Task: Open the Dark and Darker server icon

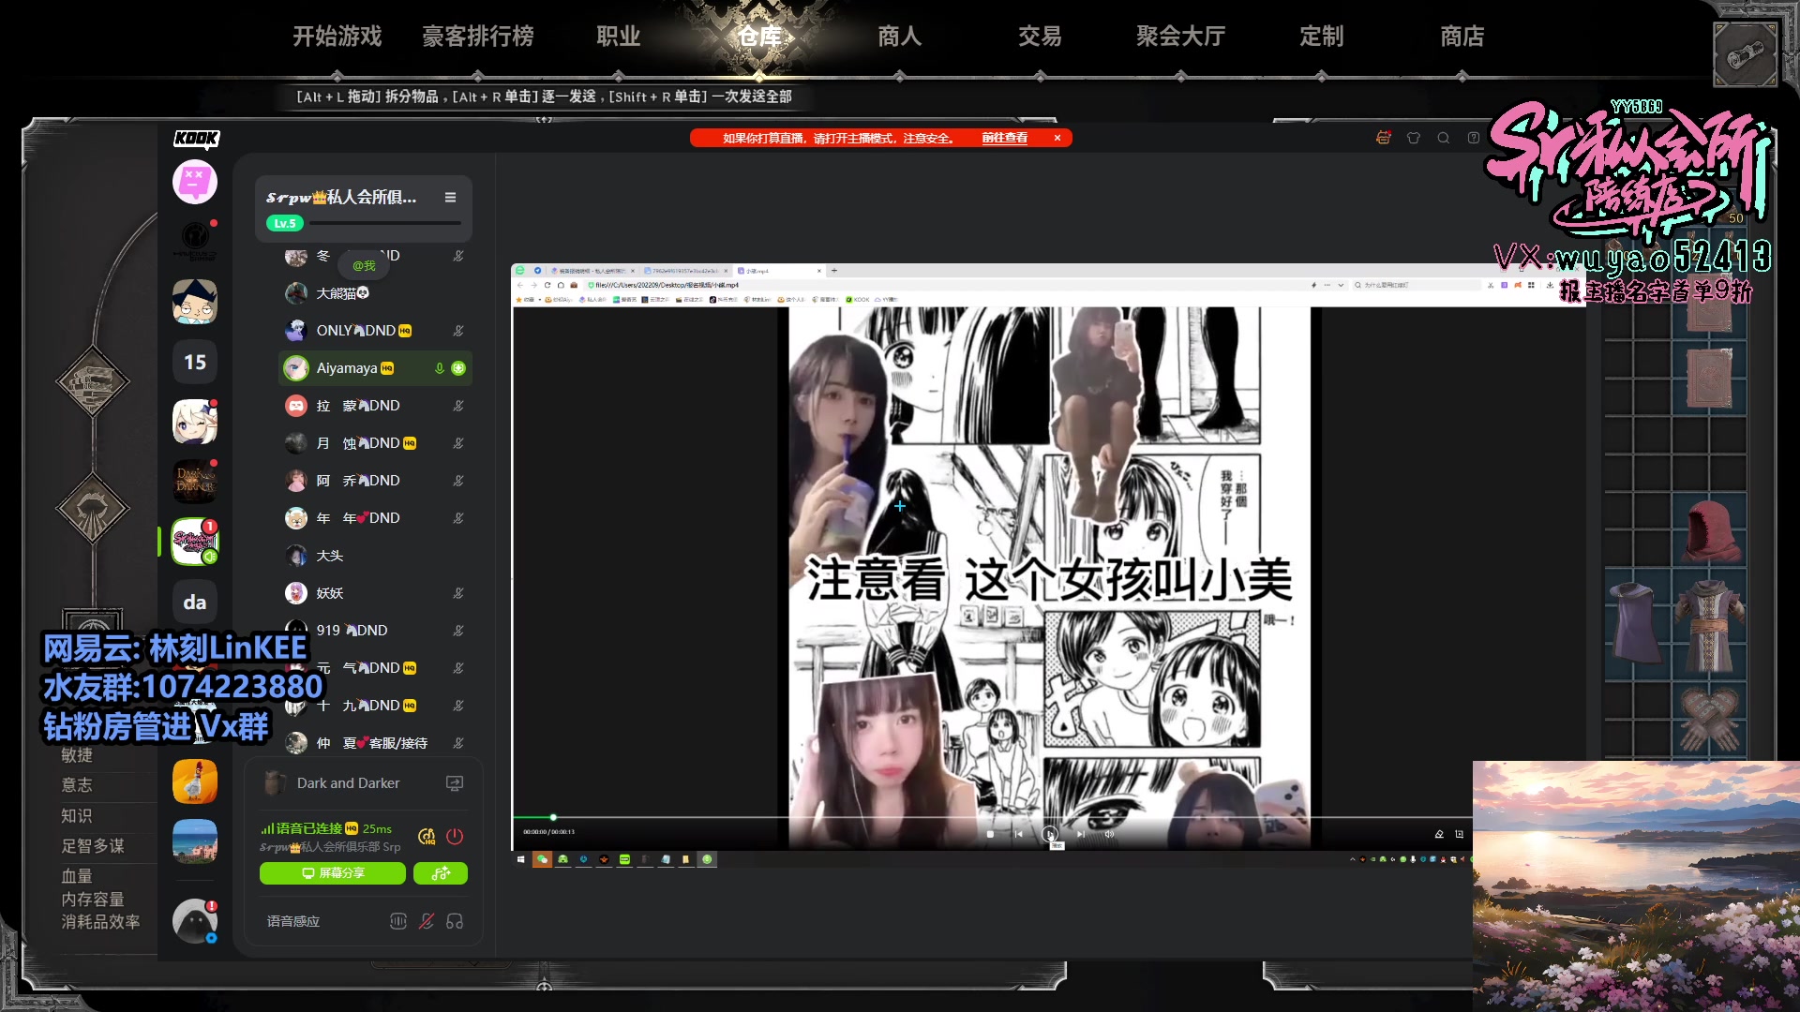Action: (x=195, y=482)
